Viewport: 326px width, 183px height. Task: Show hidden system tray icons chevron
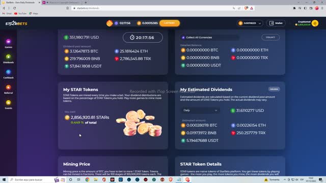click(284, 179)
